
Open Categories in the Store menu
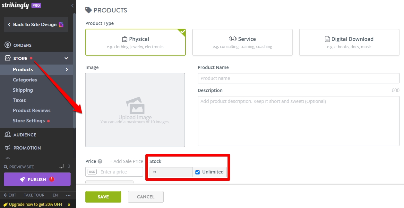pyautogui.click(x=25, y=80)
